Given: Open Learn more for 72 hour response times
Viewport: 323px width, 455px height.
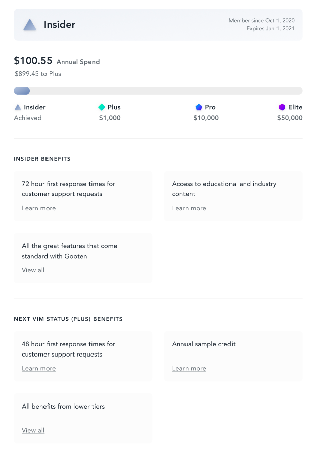Looking at the screenshot, I should (38, 208).
